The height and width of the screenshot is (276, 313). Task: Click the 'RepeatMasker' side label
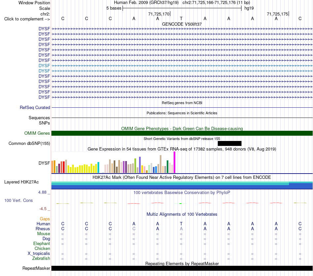click(36, 268)
